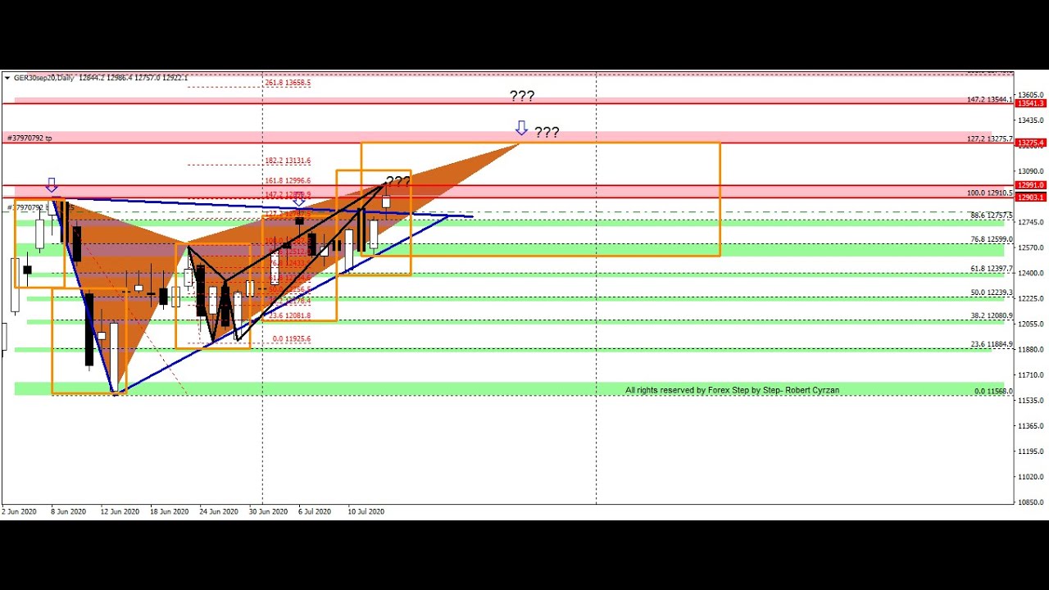1049x590 pixels.
Task: Select the '261.8 13658.5' Fibonacci label
Action: tap(288, 83)
